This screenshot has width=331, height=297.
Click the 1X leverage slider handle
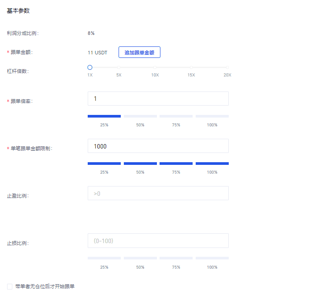(x=90, y=68)
